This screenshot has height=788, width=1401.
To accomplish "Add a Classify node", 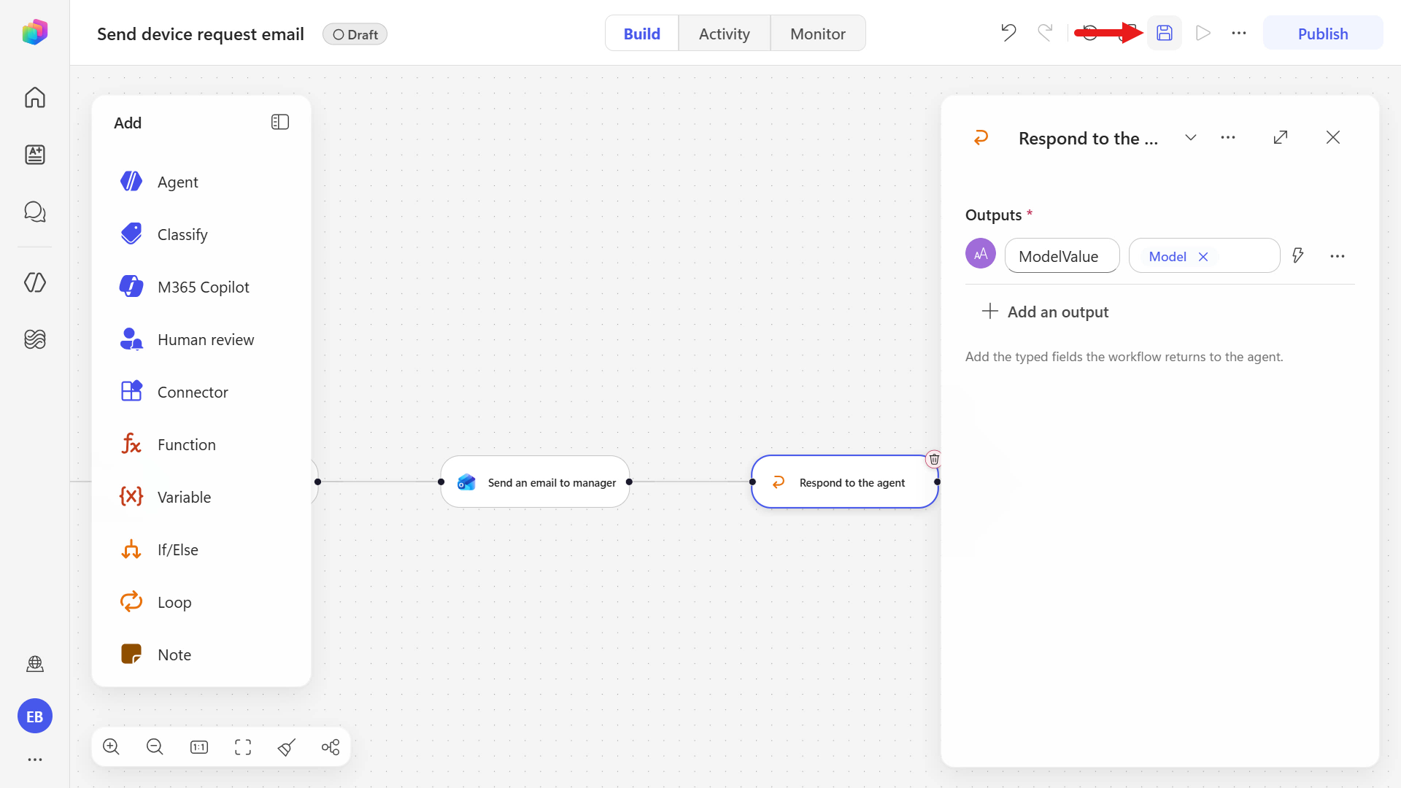I will [201, 234].
